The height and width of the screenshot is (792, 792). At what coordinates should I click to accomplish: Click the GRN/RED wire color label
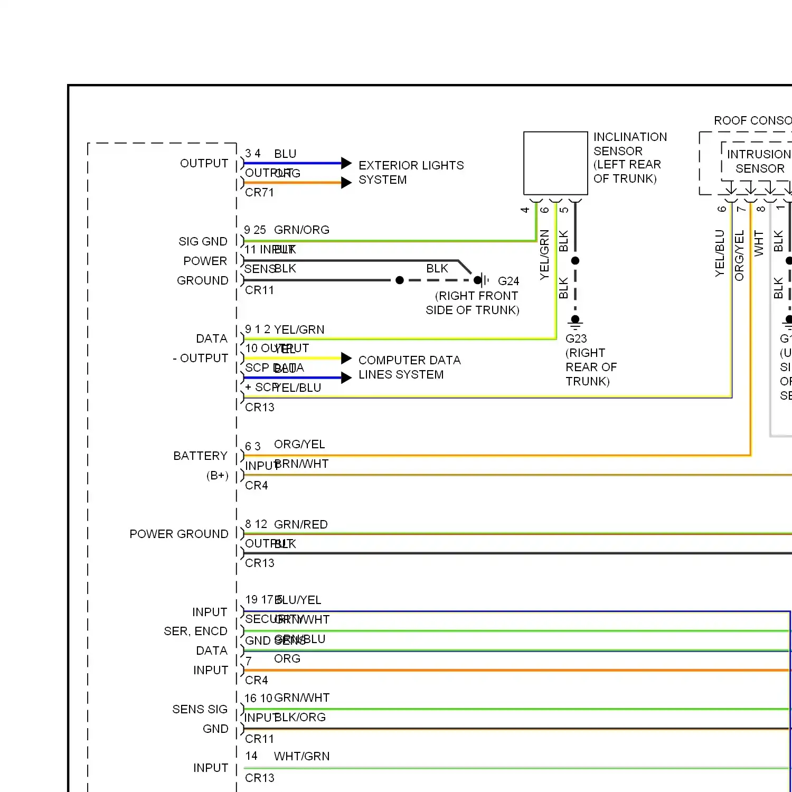301,524
